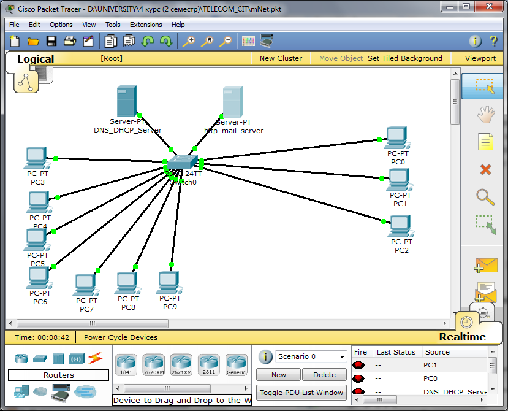Click fire indicator for PC1 PDU
508x411 pixels.
(x=358, y=365)
